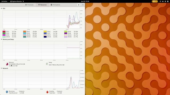Click the CPU5 usage value 80.8%

(14, 33)
